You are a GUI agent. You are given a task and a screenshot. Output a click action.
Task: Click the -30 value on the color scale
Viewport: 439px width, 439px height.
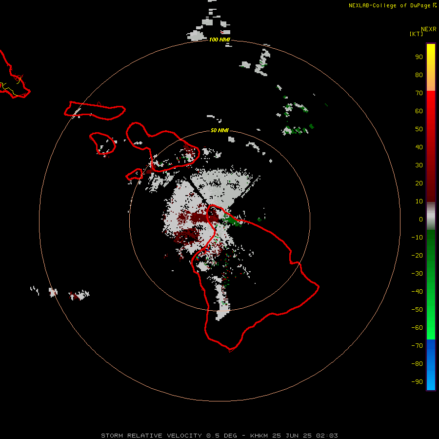[x=417, y=274]
